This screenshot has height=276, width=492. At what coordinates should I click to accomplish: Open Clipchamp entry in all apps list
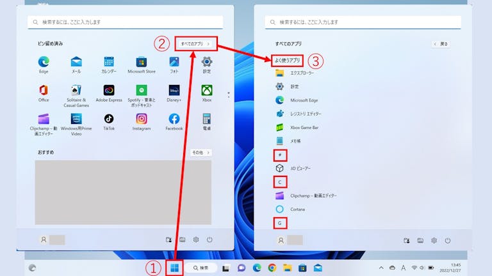306,195
